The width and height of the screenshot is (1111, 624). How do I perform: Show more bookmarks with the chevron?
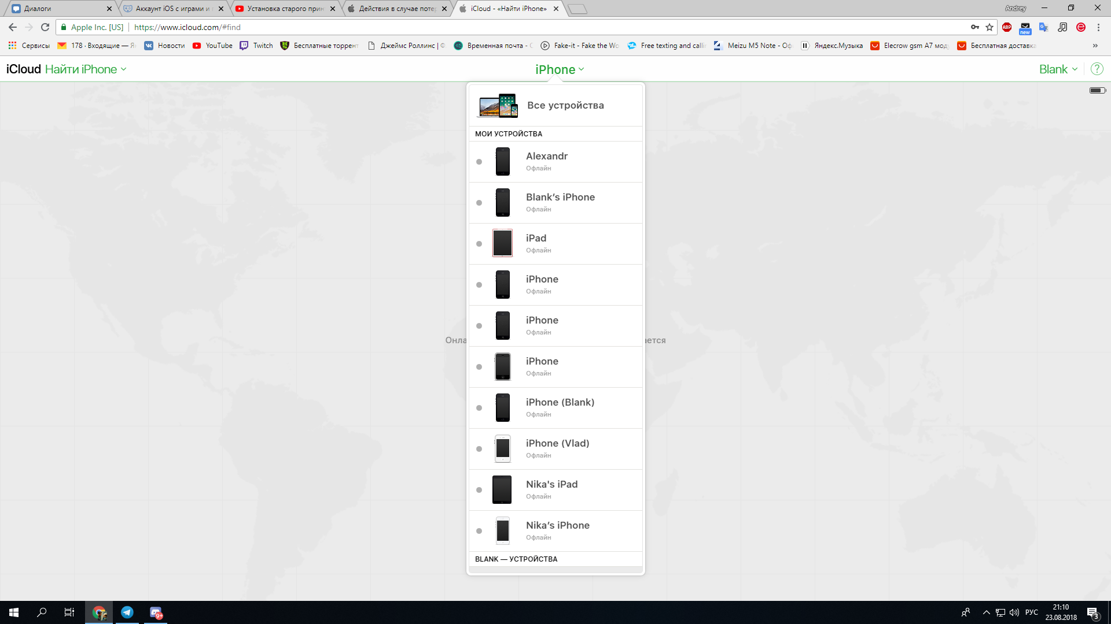click(1095, 46)
